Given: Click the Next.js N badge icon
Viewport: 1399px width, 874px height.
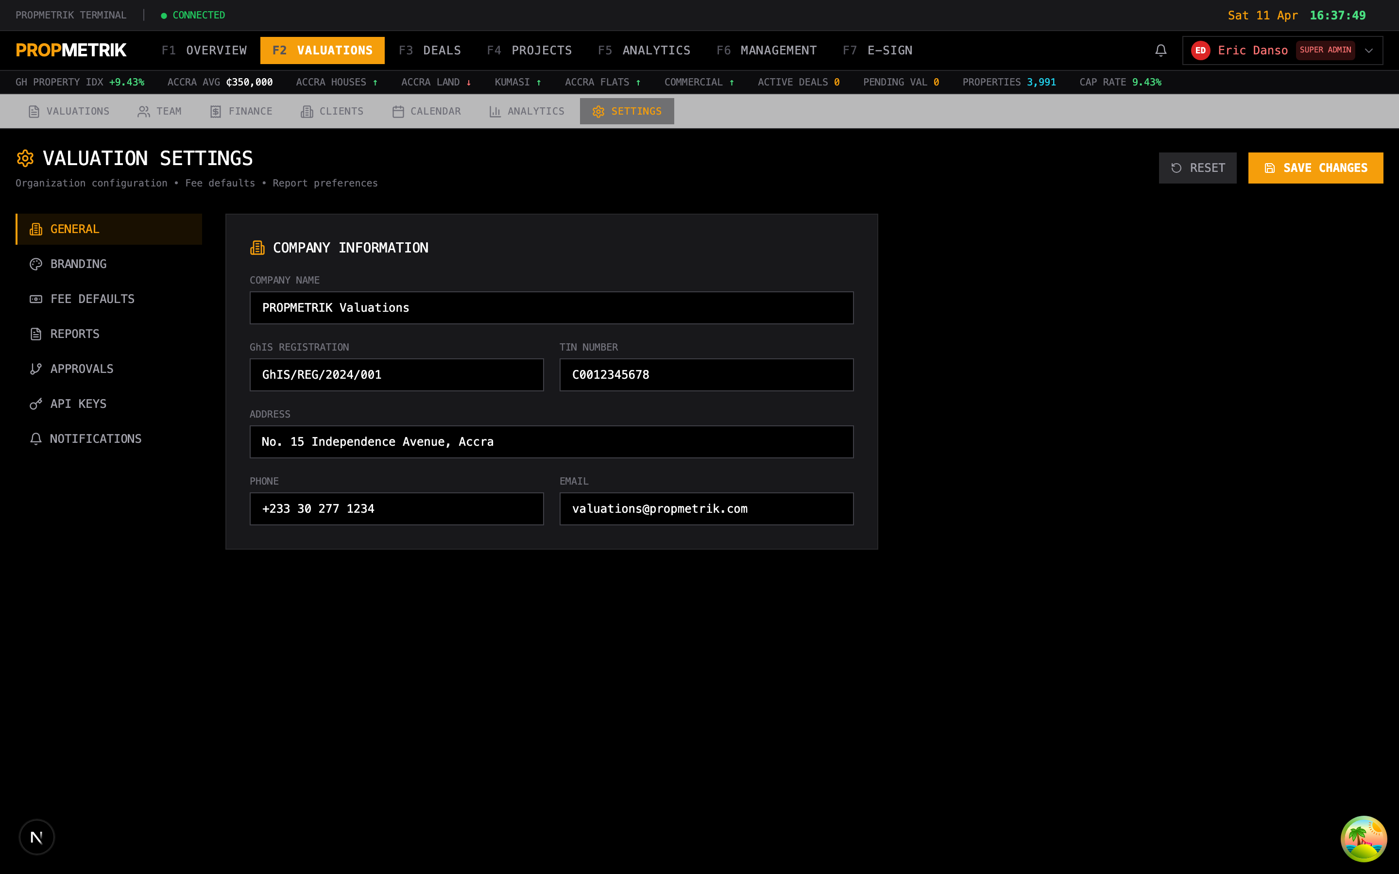Looking at the screenshot, I should point(36,837).
